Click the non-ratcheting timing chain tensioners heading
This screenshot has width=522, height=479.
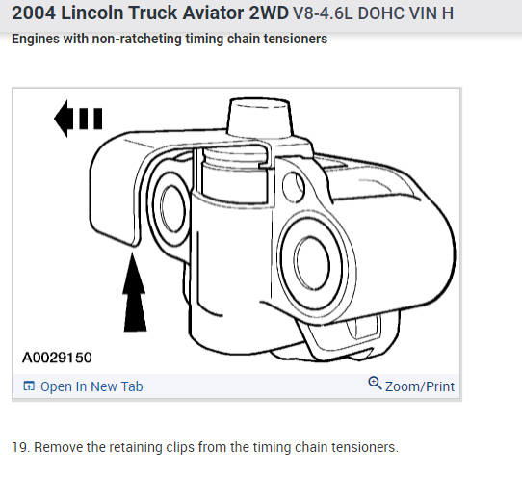tap(170, 39)
